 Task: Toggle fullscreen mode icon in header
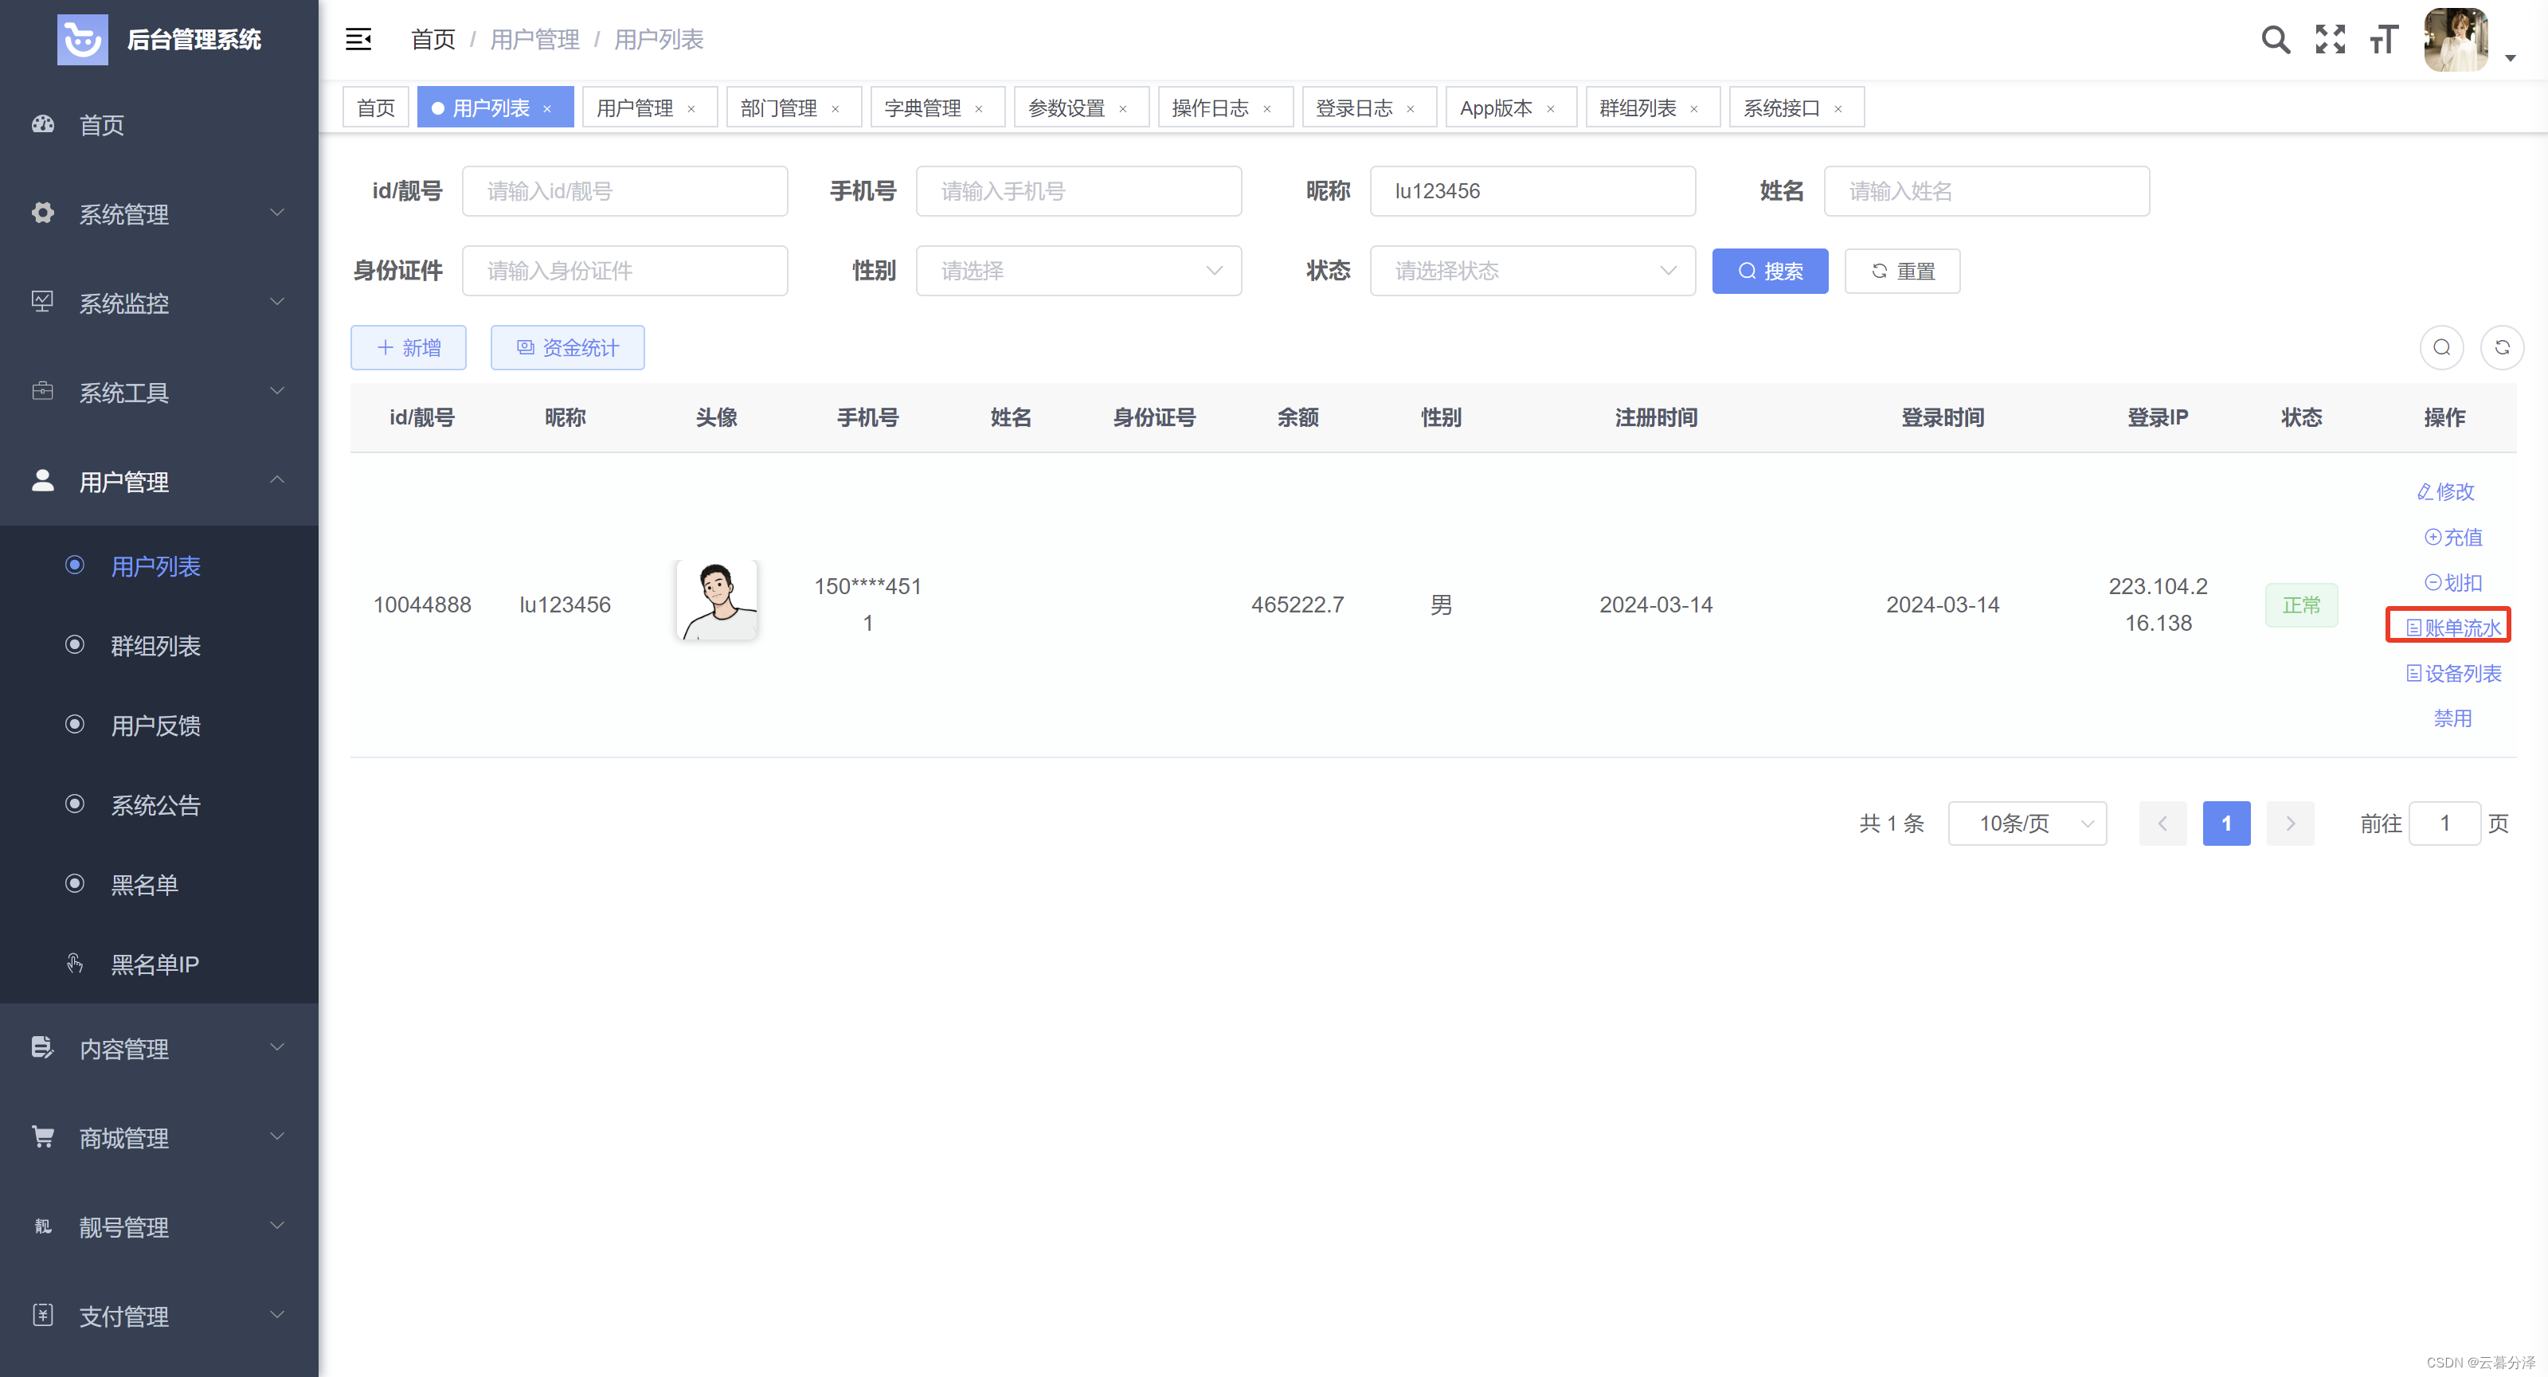coord(2330,40)
